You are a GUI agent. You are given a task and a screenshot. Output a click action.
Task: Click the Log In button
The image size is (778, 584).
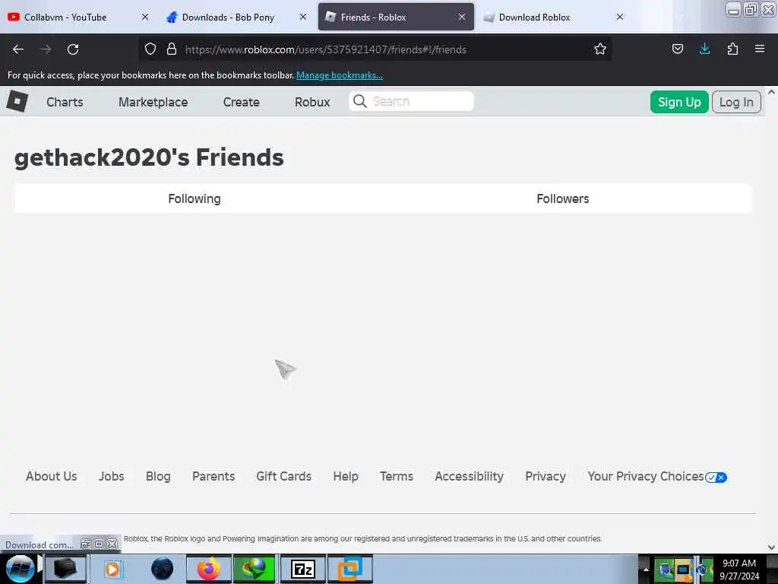click(735, 102)
